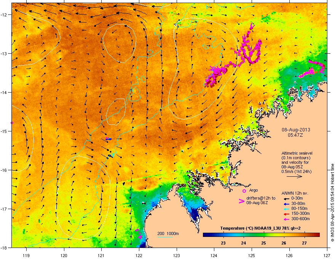
Task: Click the Argo float circle on left map edge
Action: pyautogui.click(x=12, y=123)
